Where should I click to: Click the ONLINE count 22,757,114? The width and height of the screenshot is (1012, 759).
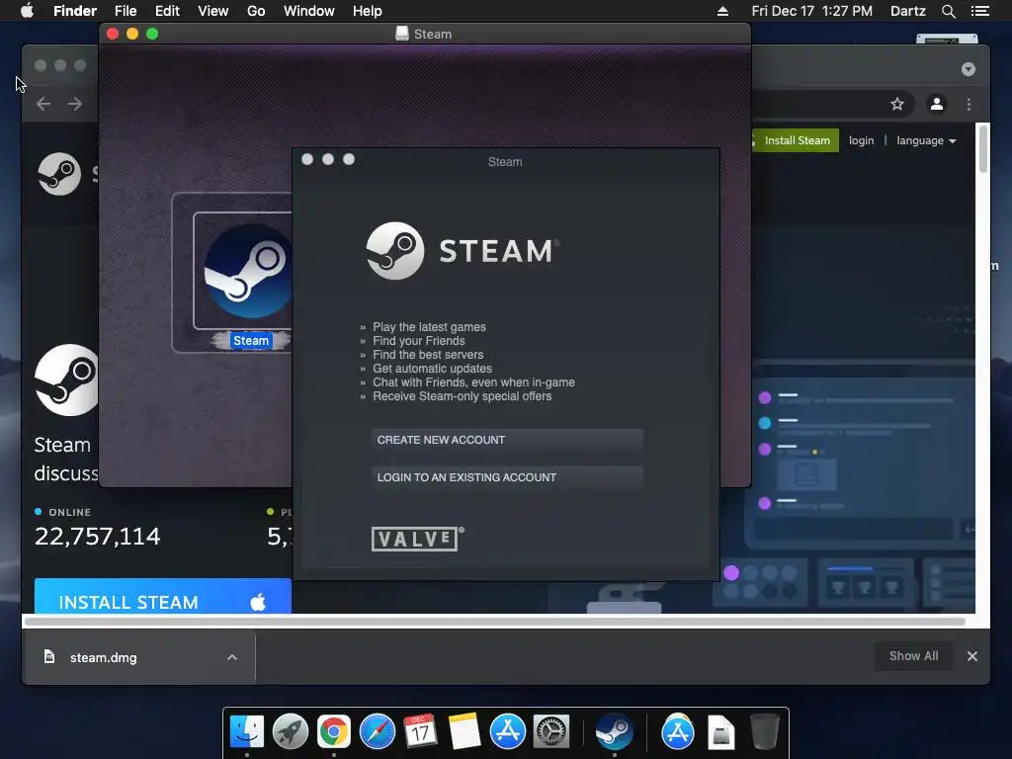tap(98, 537)
